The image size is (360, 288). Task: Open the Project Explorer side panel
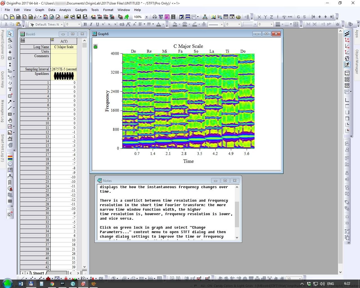[x=3, y=44]
